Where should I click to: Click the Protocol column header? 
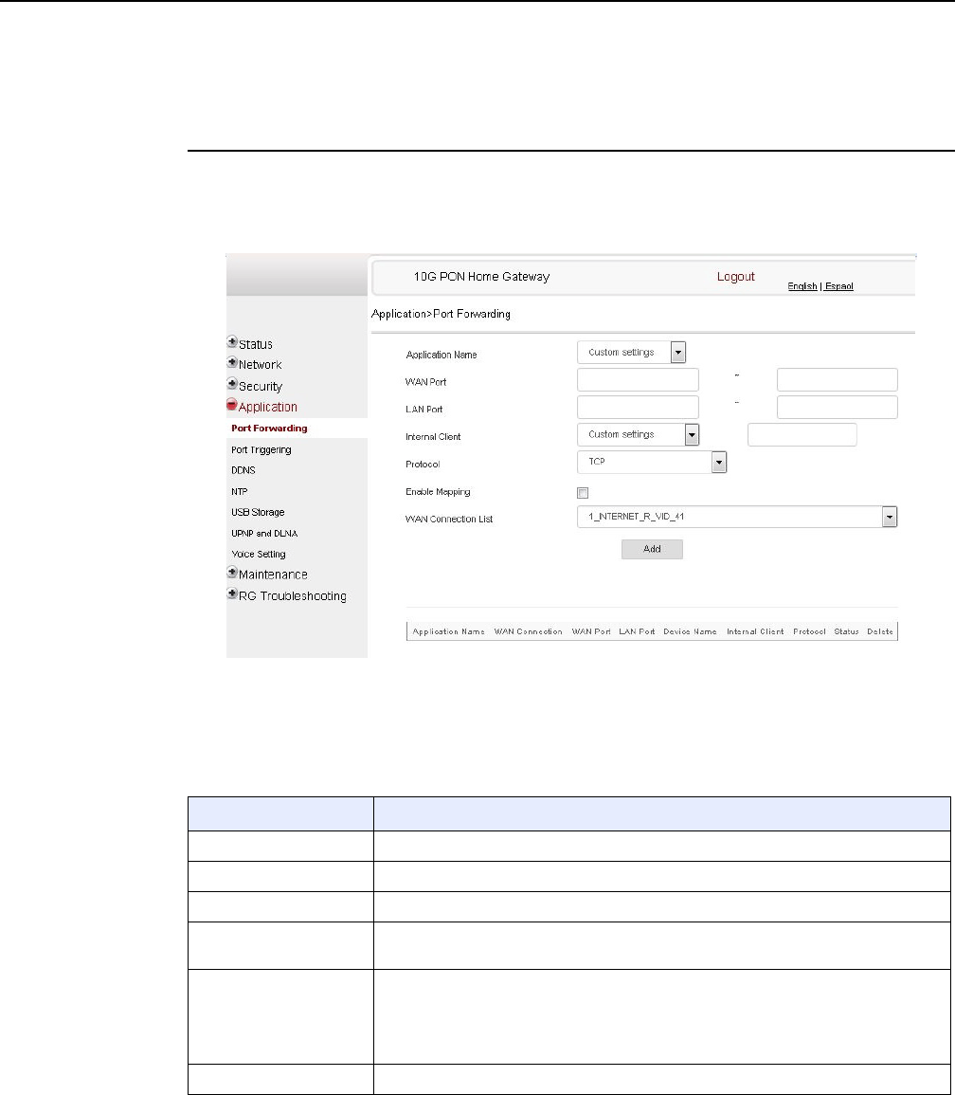pyautogui.click(x=809, y=632)
